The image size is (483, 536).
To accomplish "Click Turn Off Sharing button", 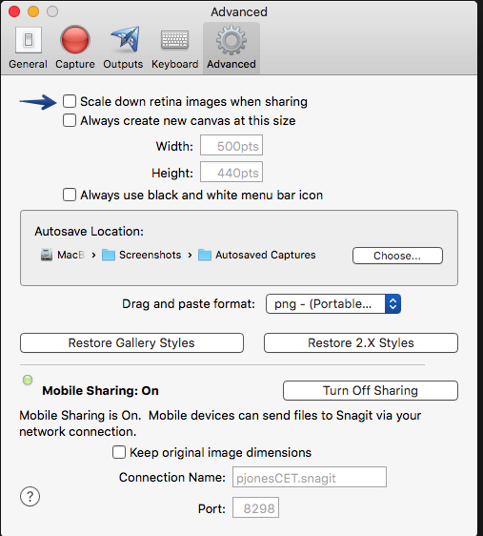I will 371,390.
